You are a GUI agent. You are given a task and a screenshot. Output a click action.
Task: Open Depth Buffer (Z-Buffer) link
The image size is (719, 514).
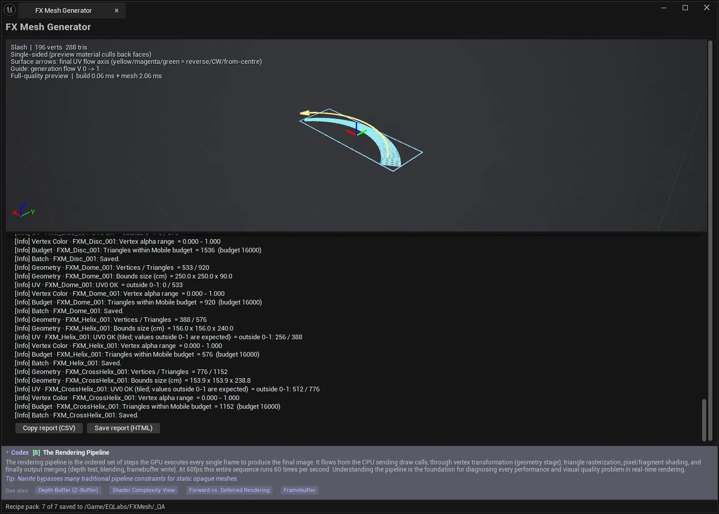point(68,490)
